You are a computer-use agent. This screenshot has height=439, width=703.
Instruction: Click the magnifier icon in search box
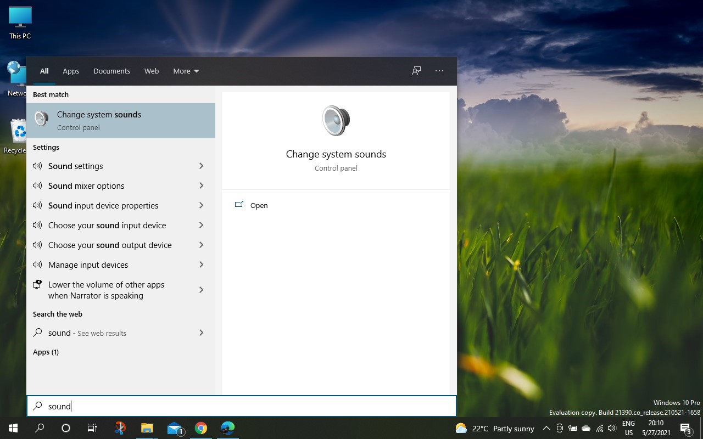tap(38, 406)
